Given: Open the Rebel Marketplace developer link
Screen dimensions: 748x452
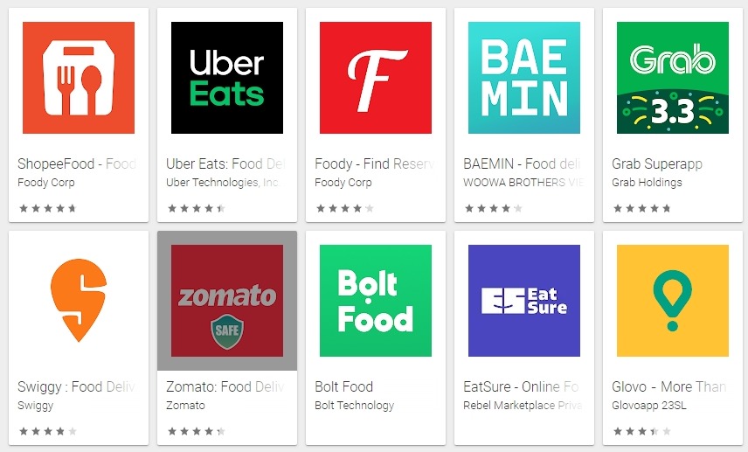Looking at the screenshot, I should (x=523, y=405).
